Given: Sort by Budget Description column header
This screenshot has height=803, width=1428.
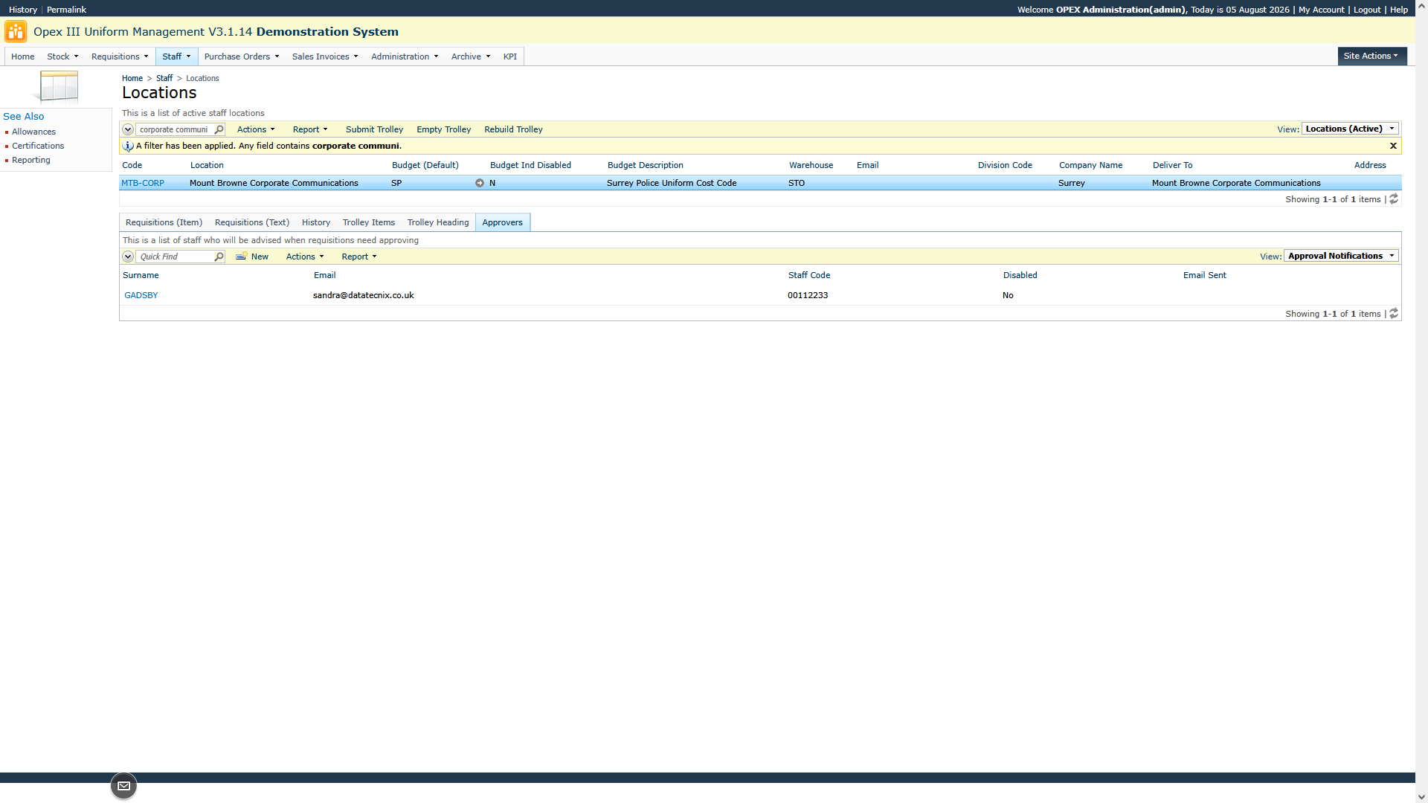Looking at the screenshot, I should click(646, 165).
